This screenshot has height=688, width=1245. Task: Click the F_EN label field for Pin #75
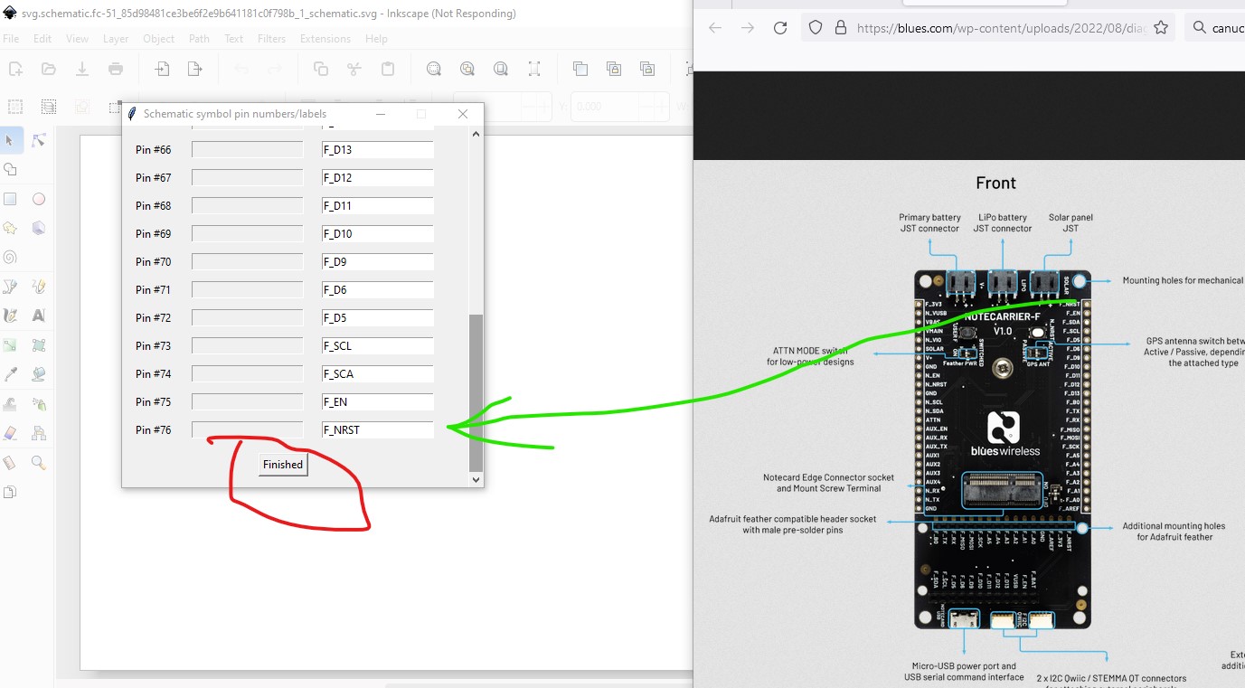[378, 401]
